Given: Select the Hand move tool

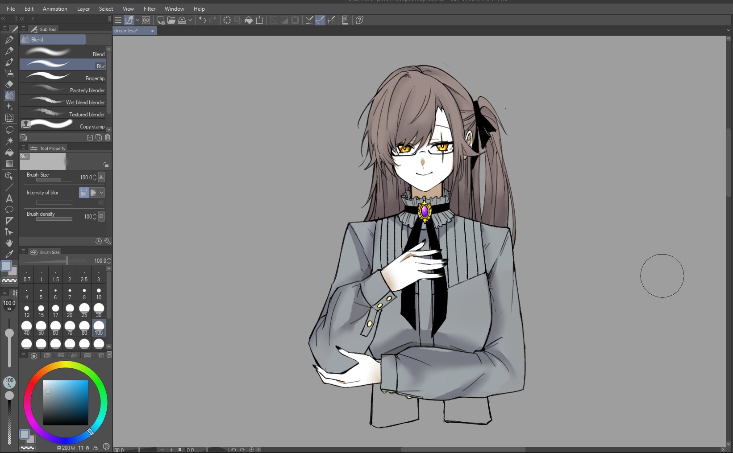Looking at the screenshot, I should click(x=9, y=243).
